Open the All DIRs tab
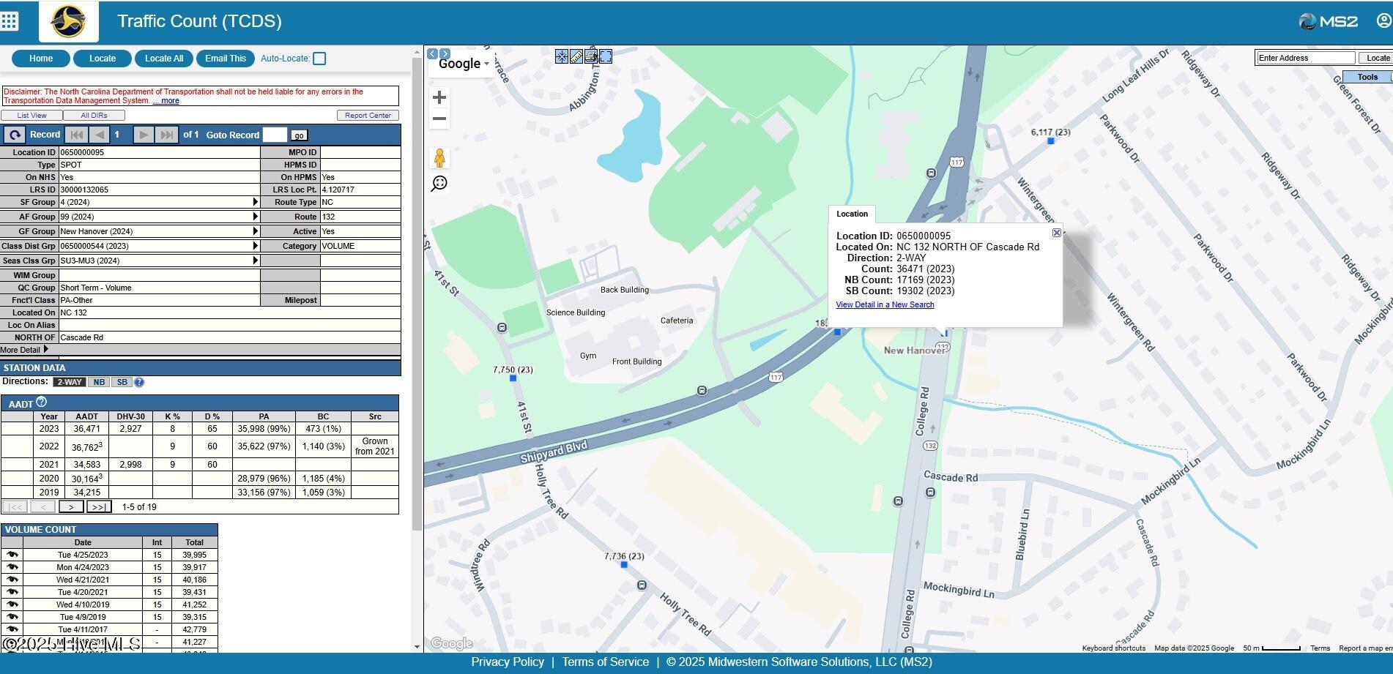Viewport: 1393px width, 674px height. coord(94,116)
